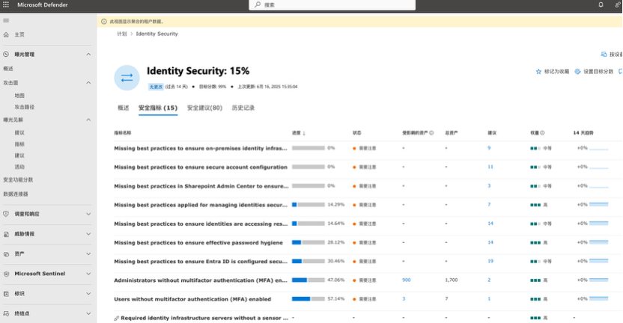
Task: Open Attack paths in sidebar
Action: (x=25, y=107)
